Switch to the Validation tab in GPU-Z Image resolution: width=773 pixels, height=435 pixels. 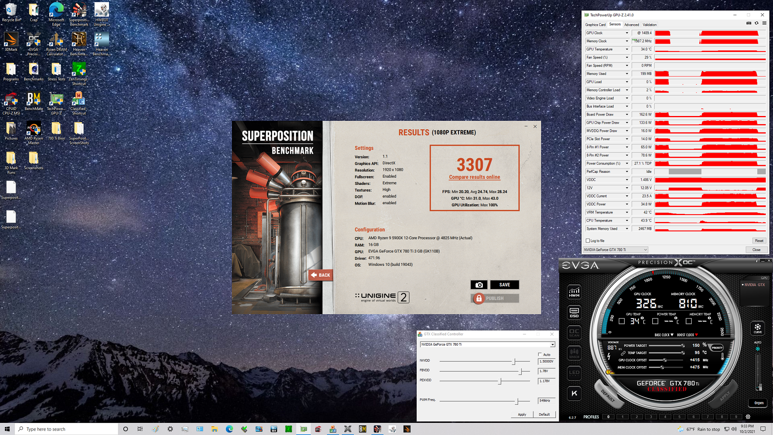649,25
